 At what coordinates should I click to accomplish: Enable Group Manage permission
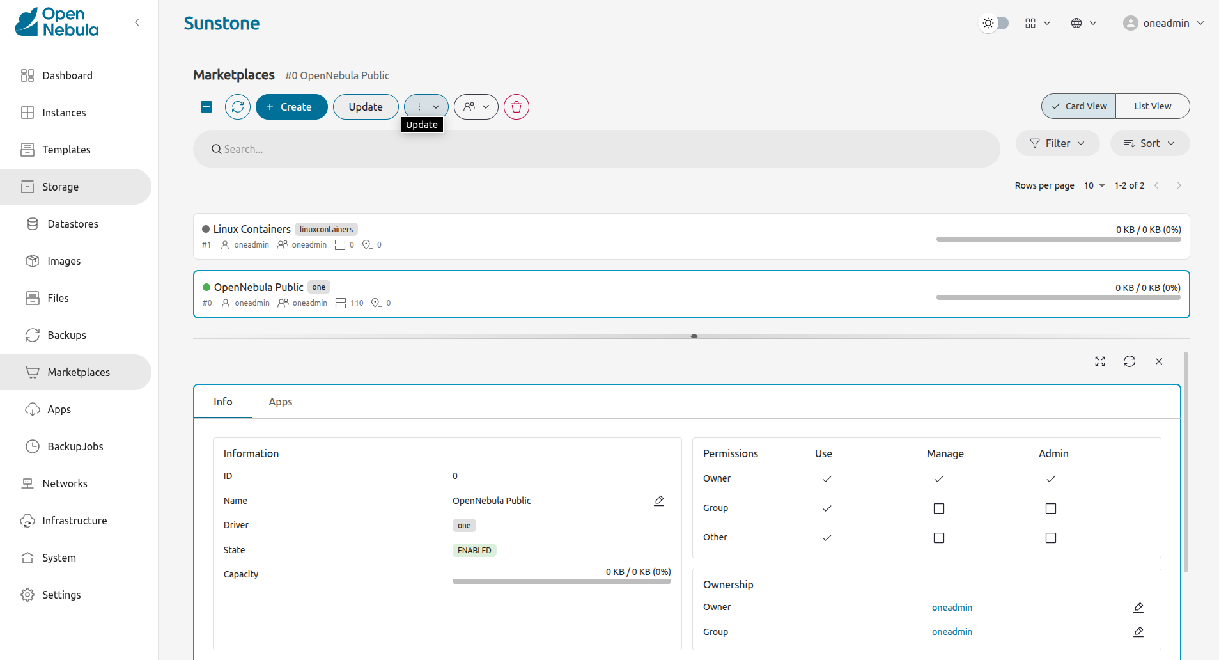939,508
